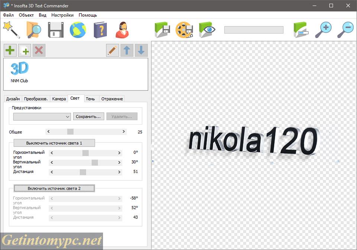Open preview using the eye icon
This screenshot has width=357, height=250.
[207, 29]
